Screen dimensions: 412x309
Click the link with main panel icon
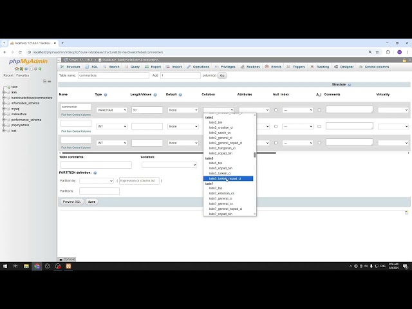(x=50, y=82)
